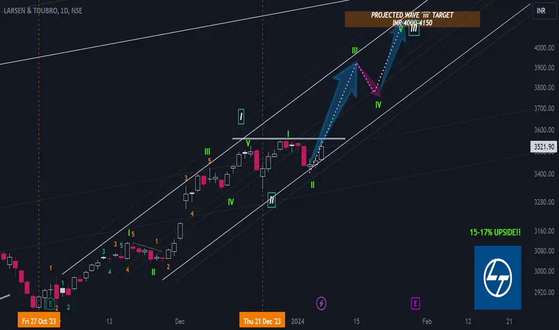The width and height of the screenshot is (559, 330).
Task: Click the 2920.00 price axis label
Action: 544,293
